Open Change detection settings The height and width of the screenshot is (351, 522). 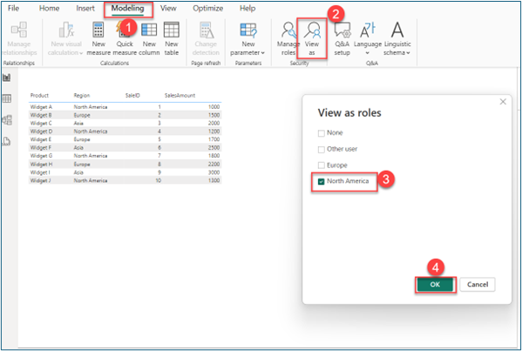[x=206, y=38]
